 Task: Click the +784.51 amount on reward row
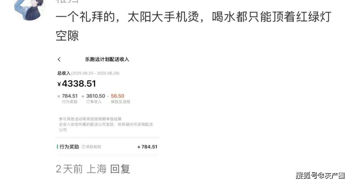point(147,147)
